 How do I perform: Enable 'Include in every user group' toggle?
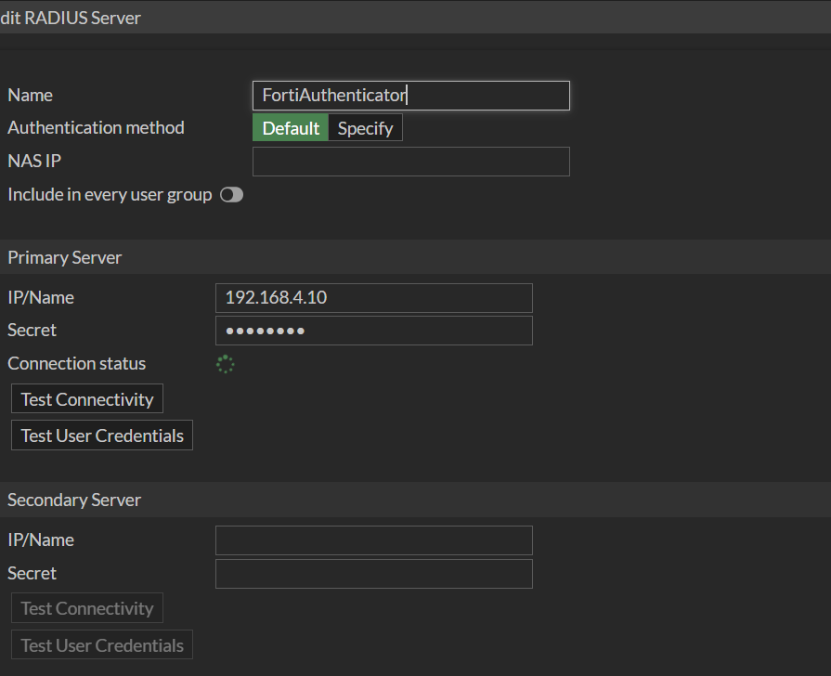(x=231, y=194)
